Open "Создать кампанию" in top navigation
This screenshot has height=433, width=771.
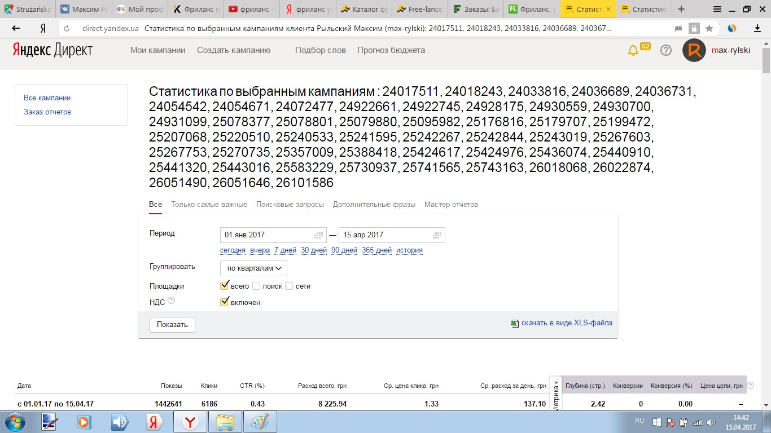pyautogui.click(x=234, y=50)
